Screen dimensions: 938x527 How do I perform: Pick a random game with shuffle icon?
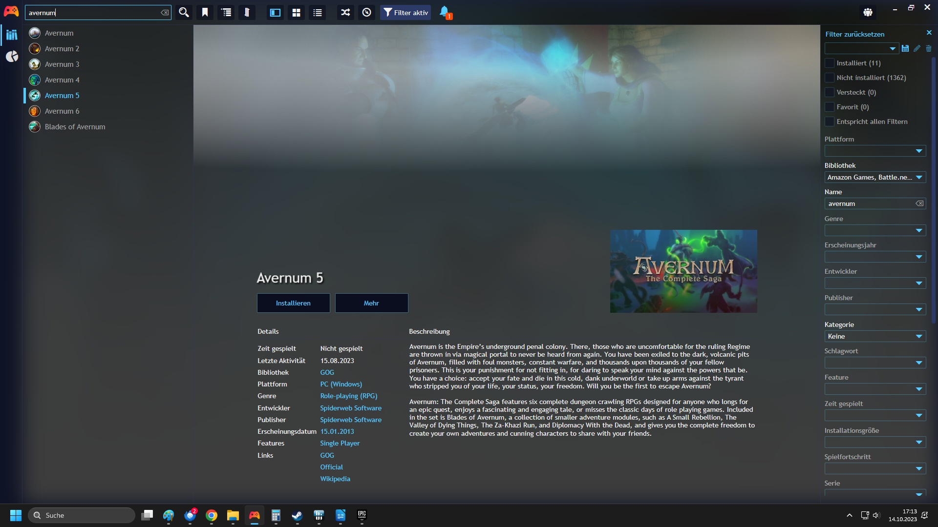coord(345,13)
